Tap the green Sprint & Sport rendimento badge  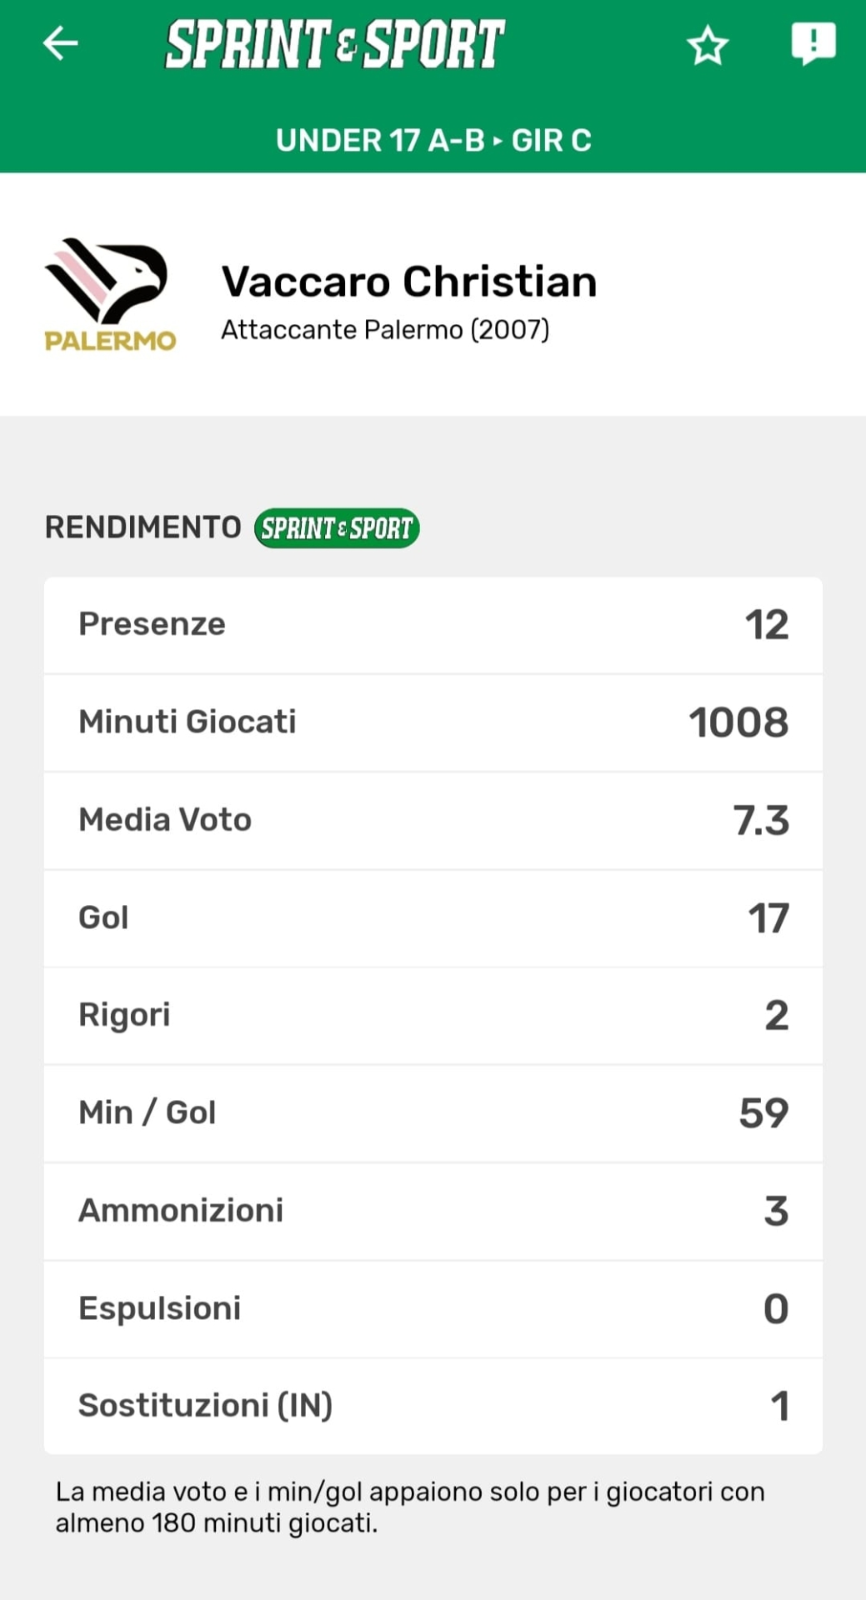coord(337,528)
